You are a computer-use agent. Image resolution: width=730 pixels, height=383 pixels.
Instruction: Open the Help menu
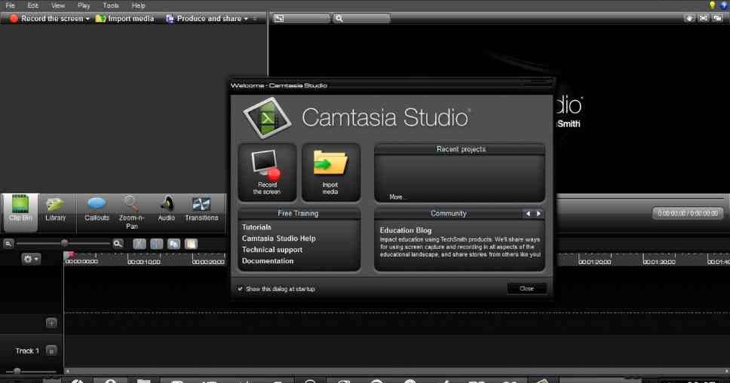coord(138,5)
